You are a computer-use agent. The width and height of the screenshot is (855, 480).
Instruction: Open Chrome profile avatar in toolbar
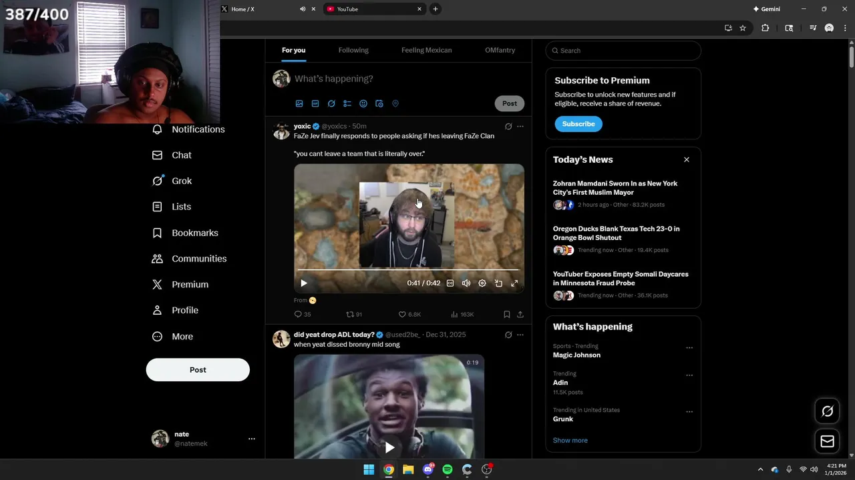click(x=829, y=28)
